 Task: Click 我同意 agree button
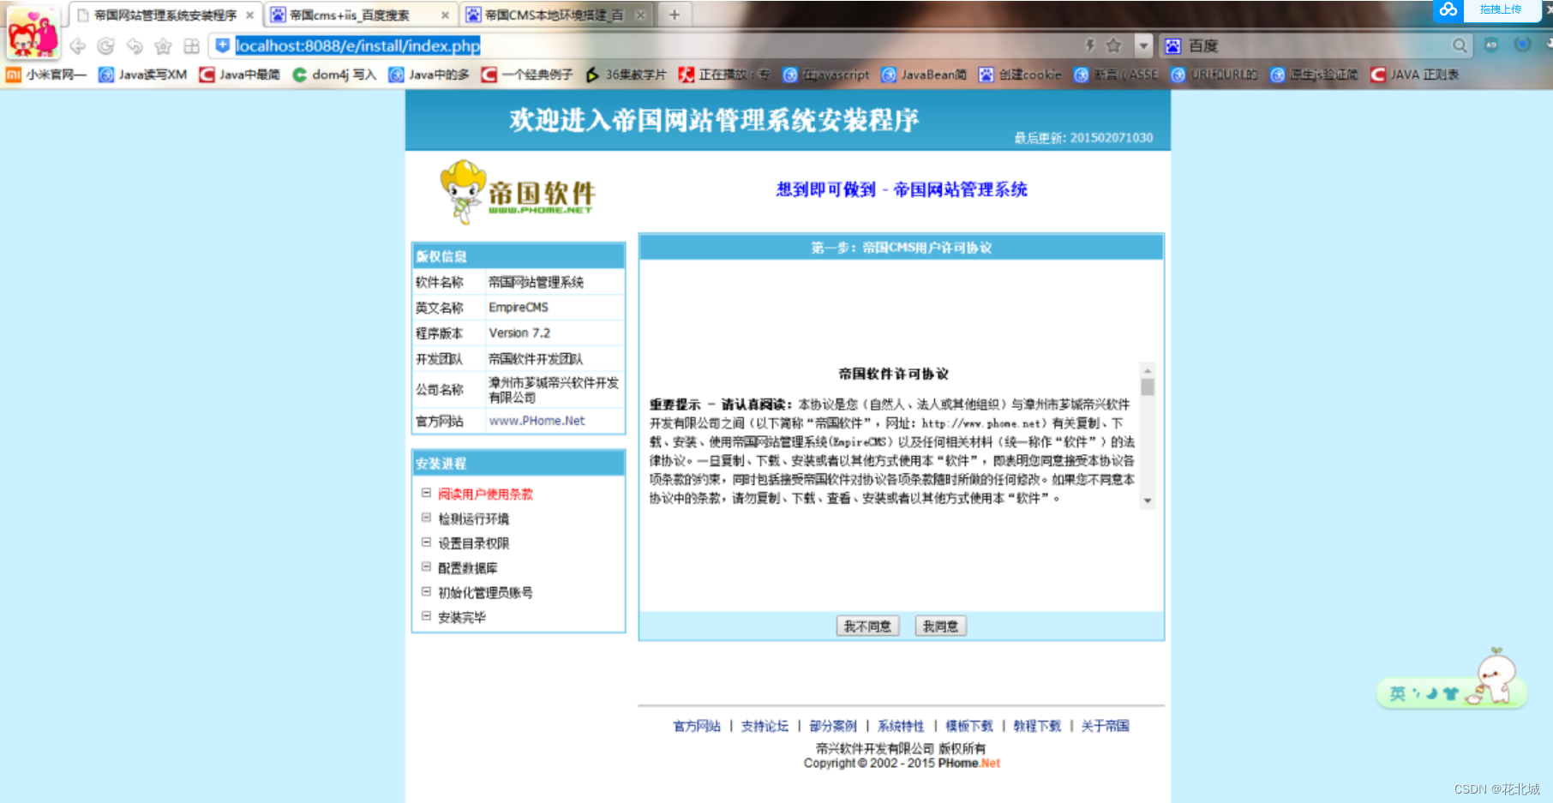pyautogui.click(x=941, y=626)
